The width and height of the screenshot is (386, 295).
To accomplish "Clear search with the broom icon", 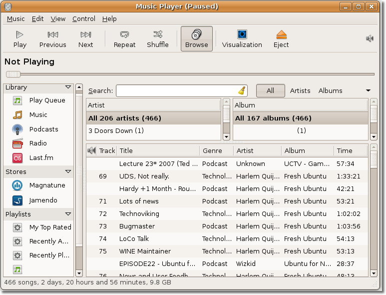I will [242, 90].
